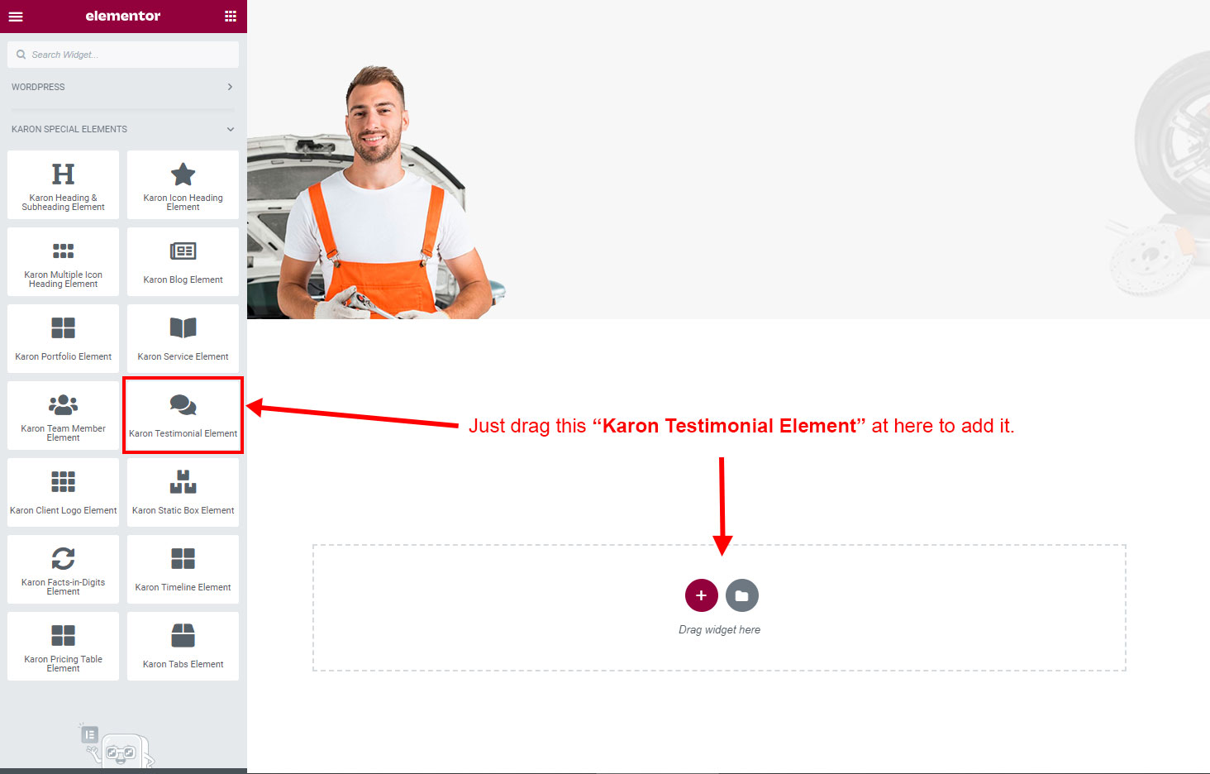Choose Karon Service Element widget
The width and height of the screenshot is (1210, 774).
[183, 339]
